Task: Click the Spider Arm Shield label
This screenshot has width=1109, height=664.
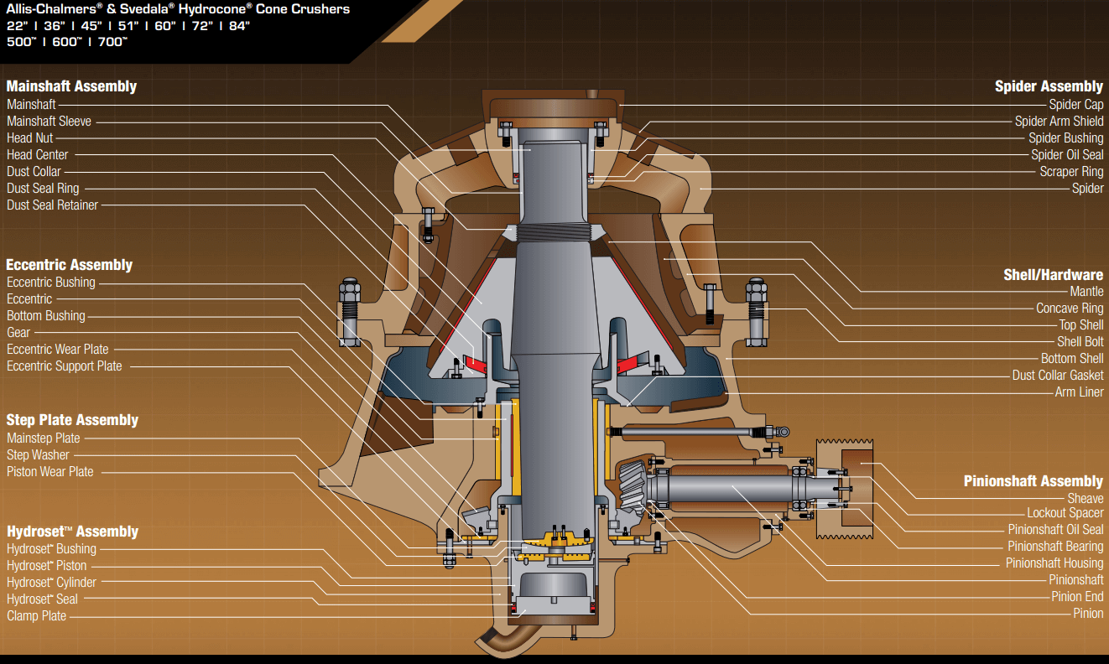Action: tap(1060, 122)
